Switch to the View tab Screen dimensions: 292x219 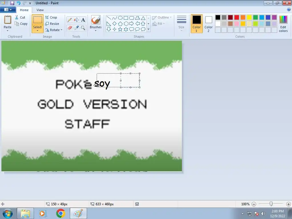[x=40, y=10]
